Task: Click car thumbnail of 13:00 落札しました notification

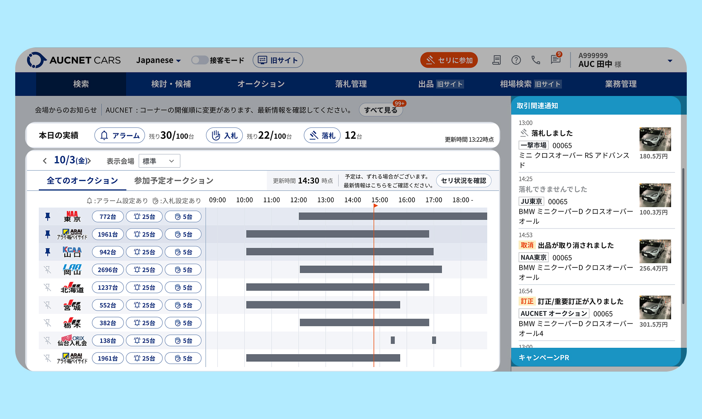Action: 655,139
